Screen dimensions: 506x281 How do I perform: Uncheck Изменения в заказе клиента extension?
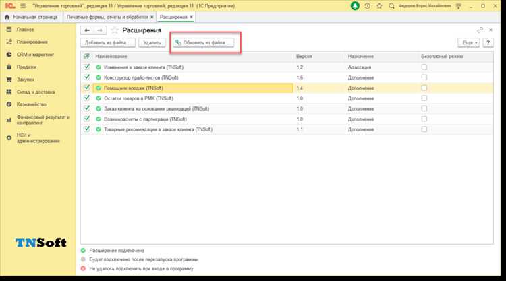tap(86, 67)
